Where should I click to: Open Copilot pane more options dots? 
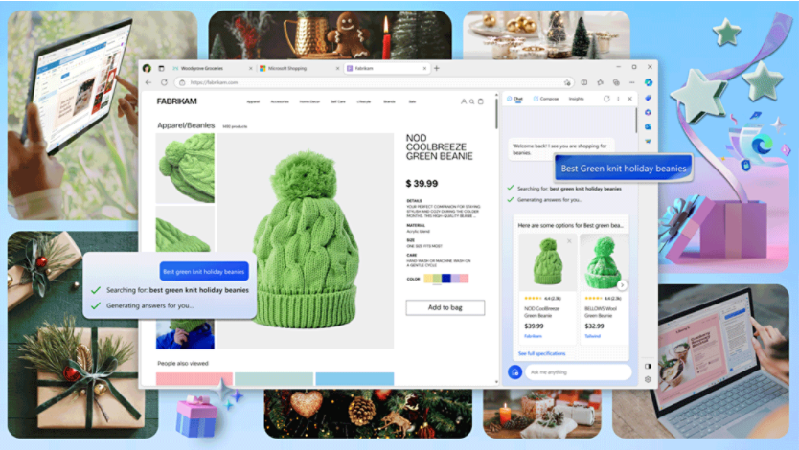618,99
